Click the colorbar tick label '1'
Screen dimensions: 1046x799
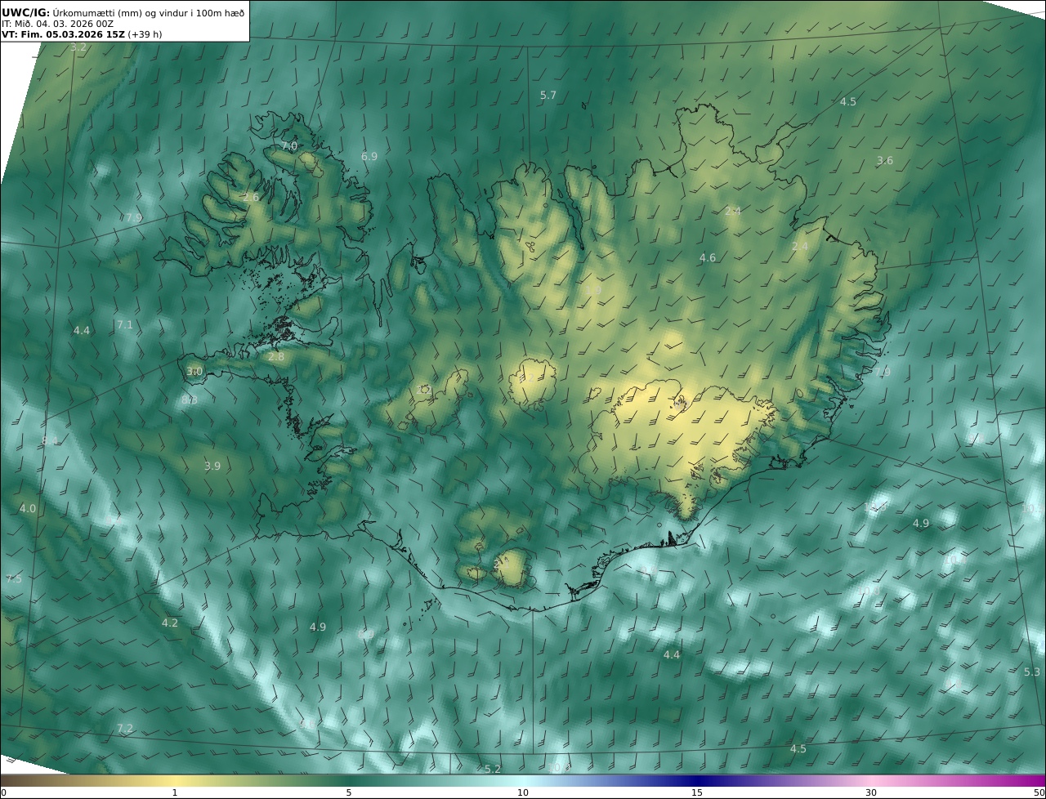tap(175, 792)
